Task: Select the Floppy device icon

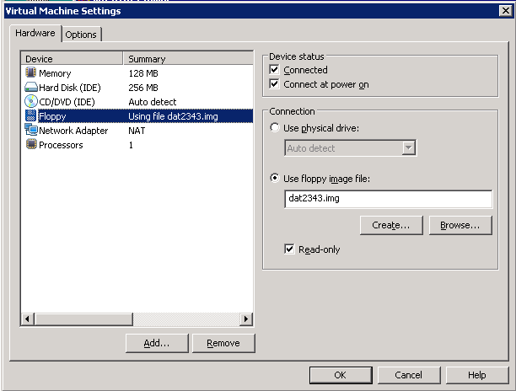Action: [31, 116]
